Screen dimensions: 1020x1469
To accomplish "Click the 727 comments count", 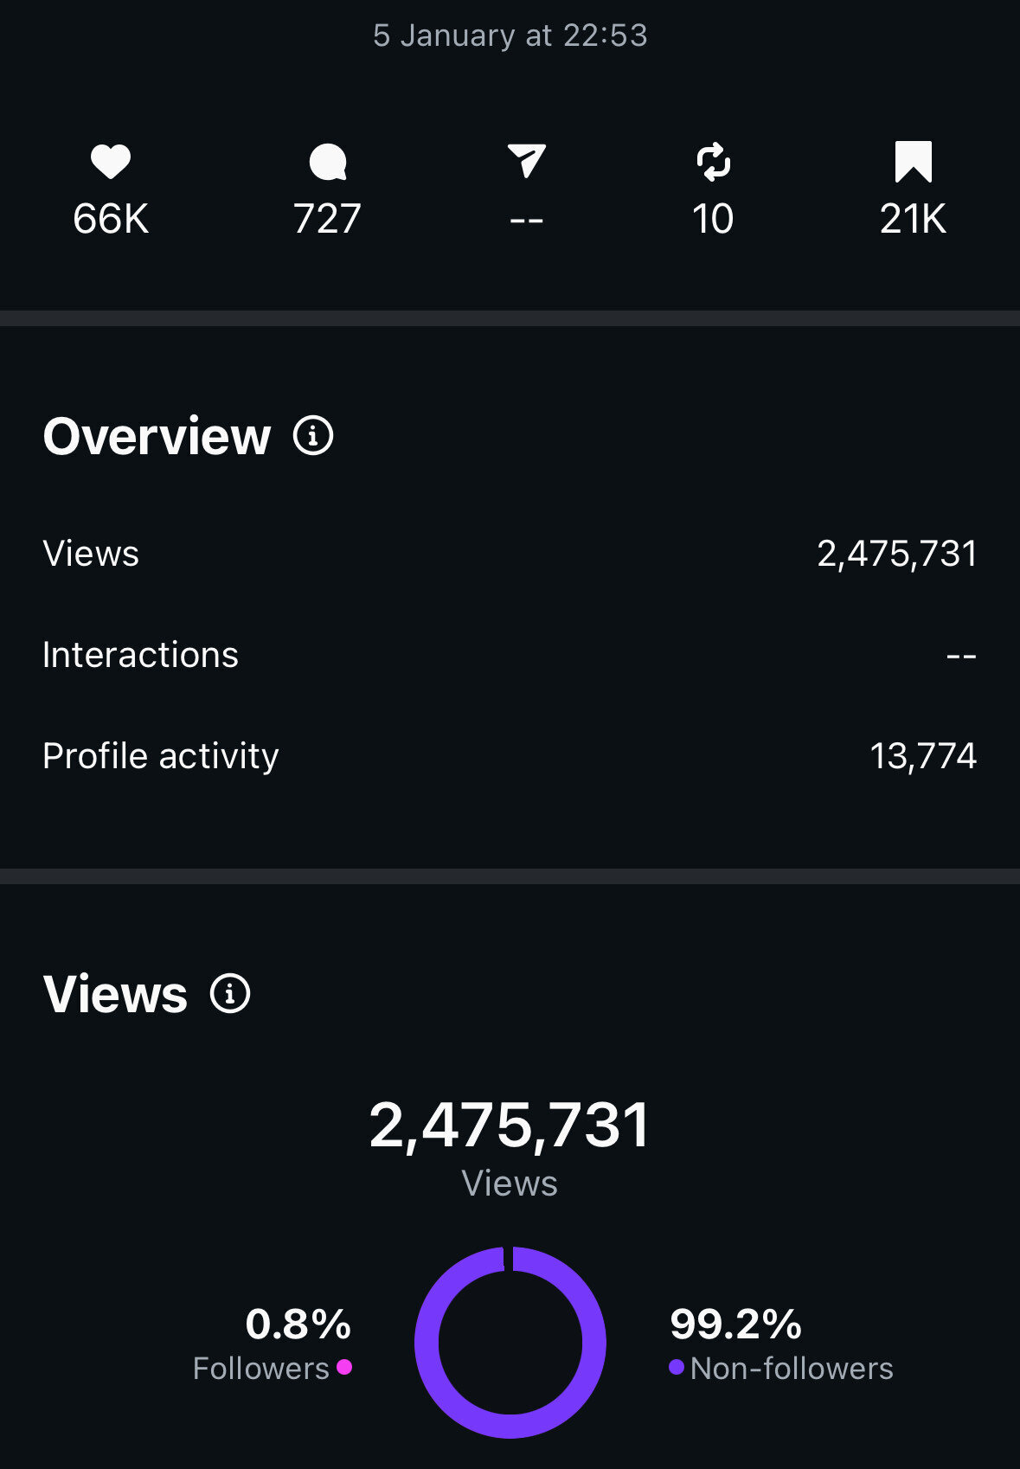I will [x=327, y=219].
